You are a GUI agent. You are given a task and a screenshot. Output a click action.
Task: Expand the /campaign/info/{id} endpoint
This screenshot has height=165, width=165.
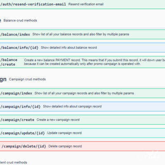coord(82,106)
